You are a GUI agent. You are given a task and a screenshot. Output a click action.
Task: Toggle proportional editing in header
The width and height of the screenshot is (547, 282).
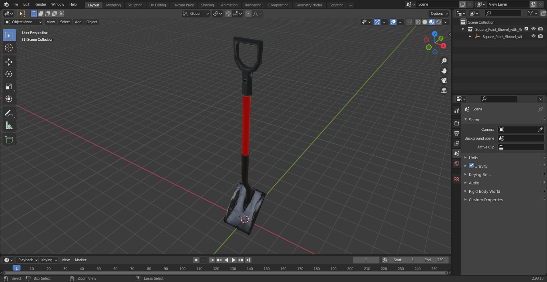tap(248, 14)
